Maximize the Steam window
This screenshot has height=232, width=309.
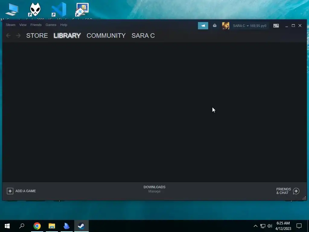point(293,26)
